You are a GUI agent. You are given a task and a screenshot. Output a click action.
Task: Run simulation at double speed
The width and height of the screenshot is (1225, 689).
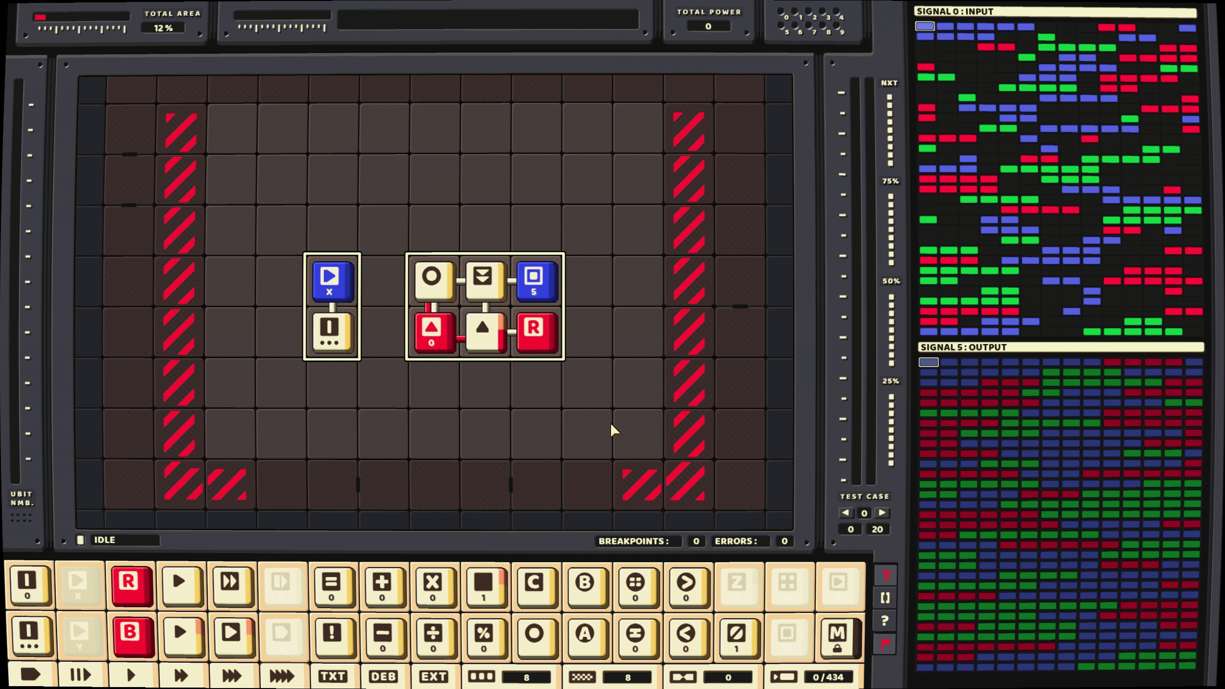(181, 676)
